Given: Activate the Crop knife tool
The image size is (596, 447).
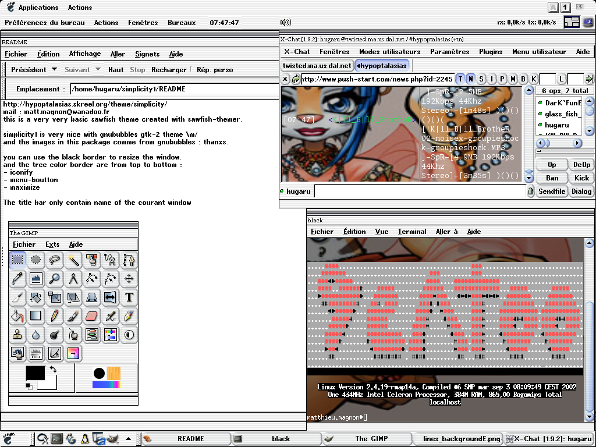Looking at the screenshot, I should point(17,297).
